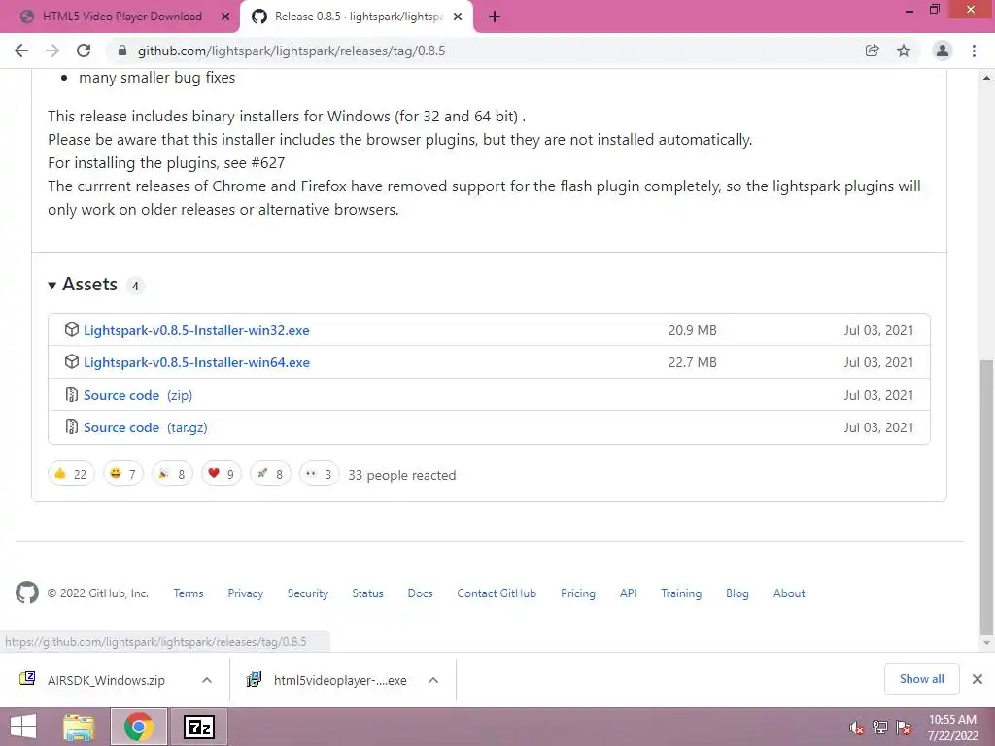Share this page via share icon

coord(872,51)
